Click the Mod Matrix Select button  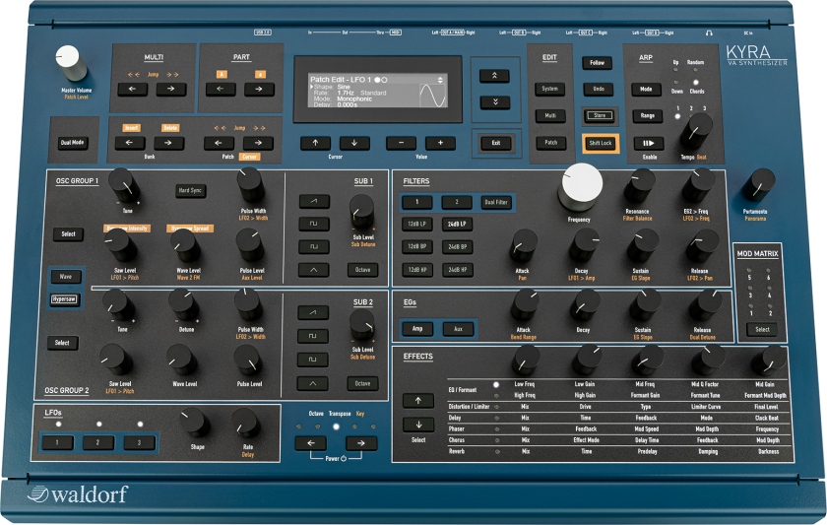tap(762, 329)
